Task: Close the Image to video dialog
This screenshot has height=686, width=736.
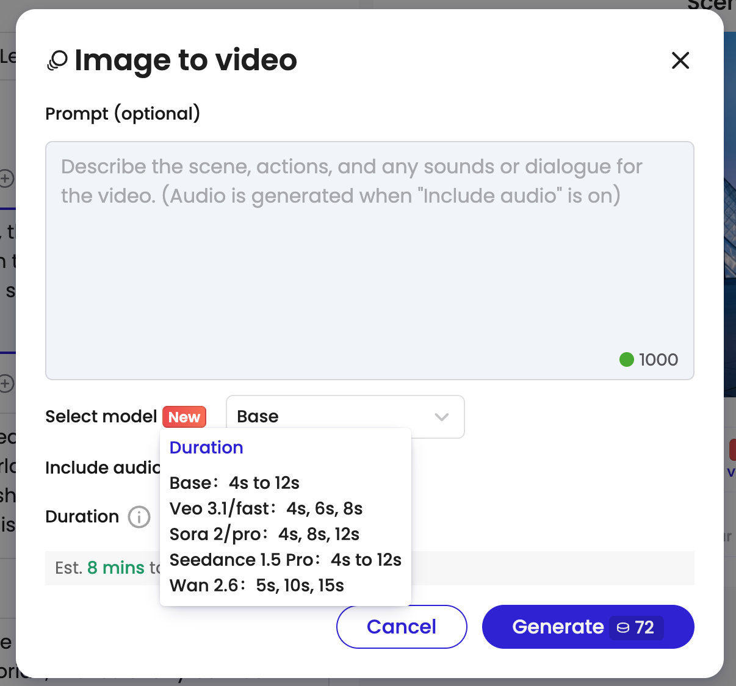Action: coord(680,60)
